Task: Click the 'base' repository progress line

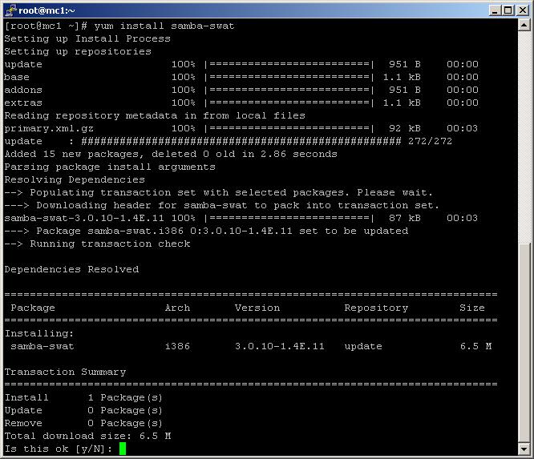Action: coord(241,77)
